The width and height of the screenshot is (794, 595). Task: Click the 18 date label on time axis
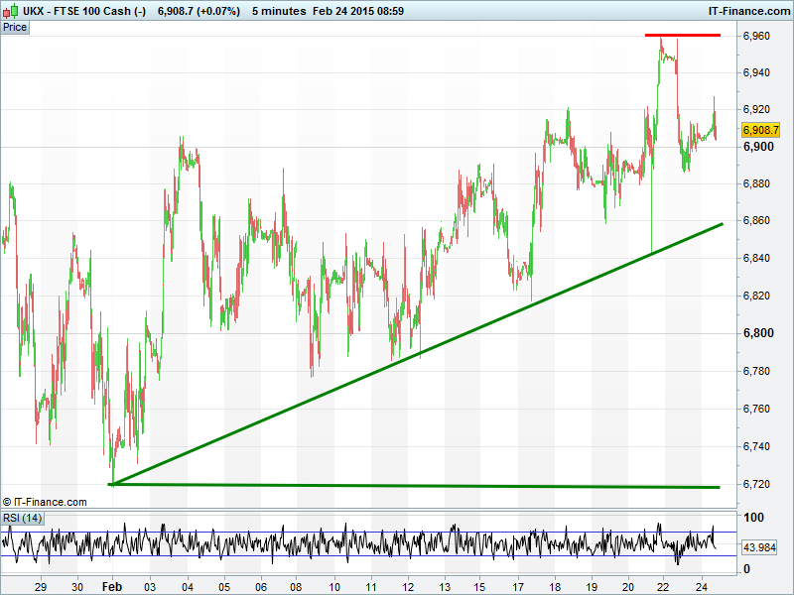click(x=554, y=586)
